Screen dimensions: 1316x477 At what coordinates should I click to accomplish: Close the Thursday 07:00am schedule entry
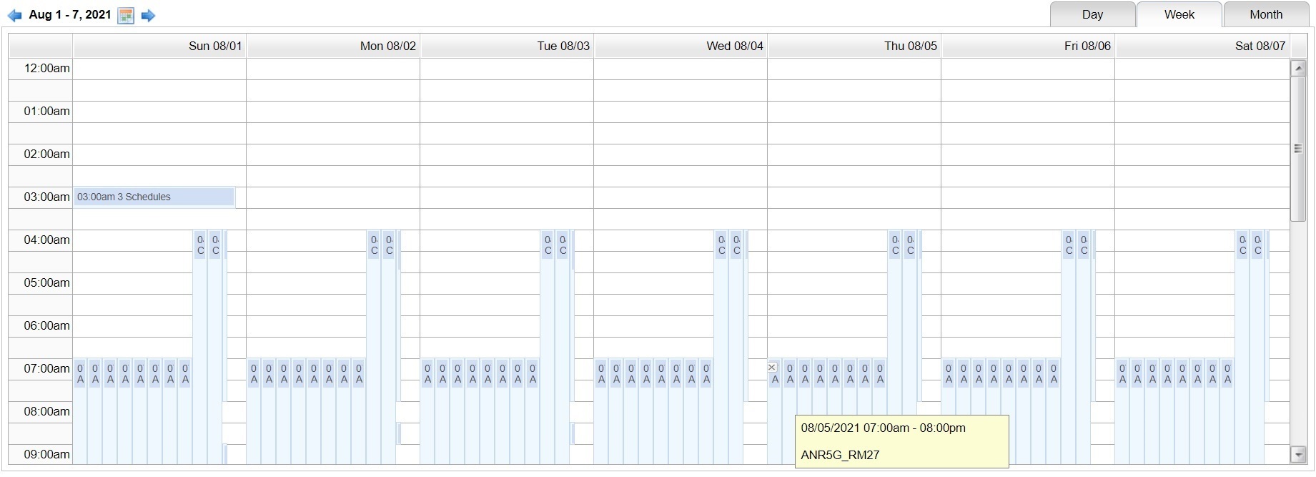point(772,367)
